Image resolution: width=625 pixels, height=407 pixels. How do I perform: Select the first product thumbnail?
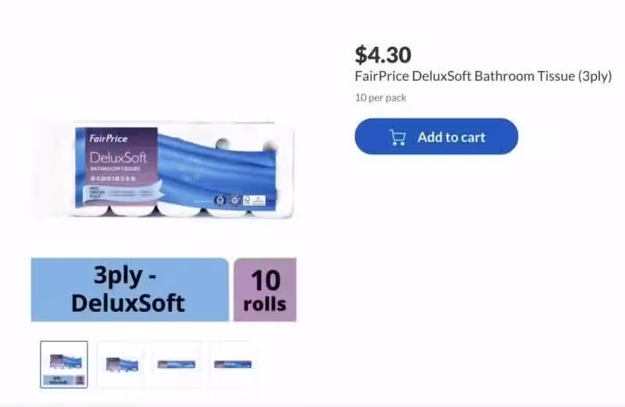64,364
